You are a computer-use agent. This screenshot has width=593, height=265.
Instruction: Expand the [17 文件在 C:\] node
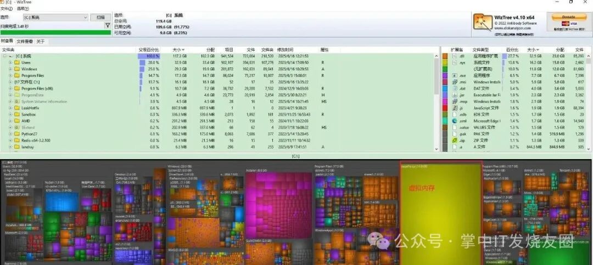click(10, 82)
